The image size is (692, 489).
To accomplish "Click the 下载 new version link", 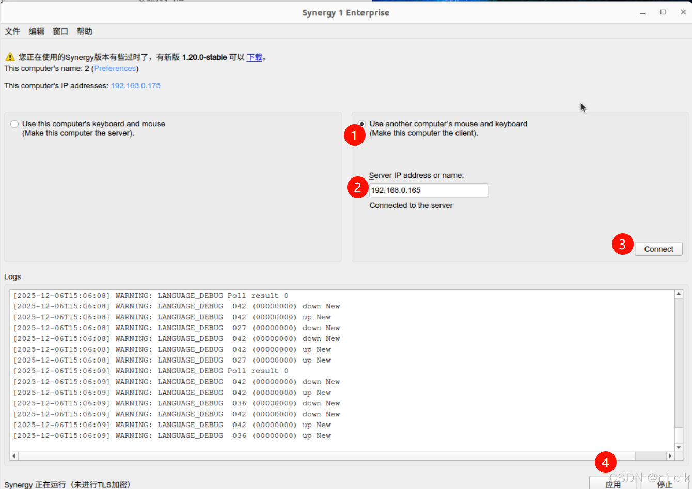I will coord(255,57).
